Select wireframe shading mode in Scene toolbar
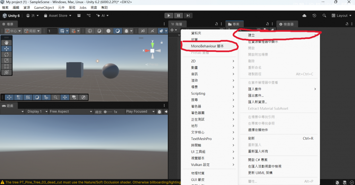The width and height of the screenshot is (355, 185). pos(90,31)
